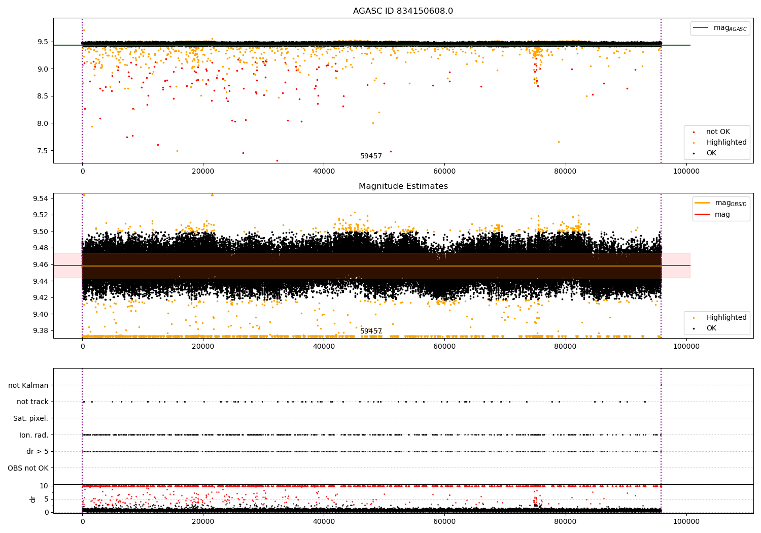Click the 'dr' y-axis label
This screenshot has height=533, width=761.
33,499
